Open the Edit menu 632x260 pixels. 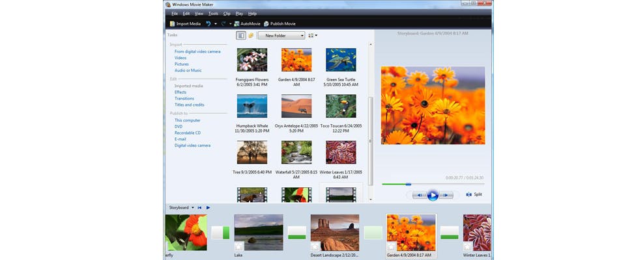(186, 14)
